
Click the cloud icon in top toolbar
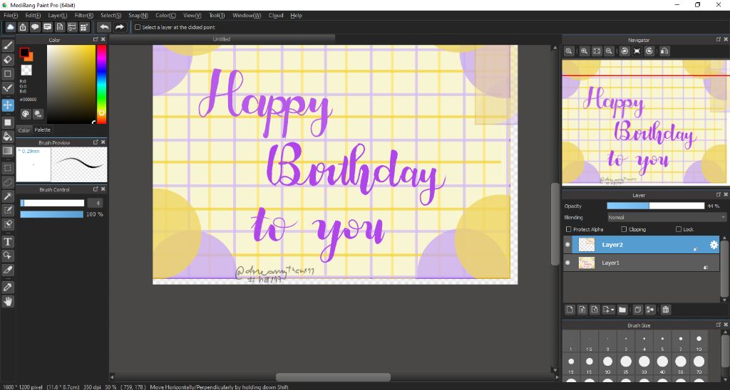10,28
